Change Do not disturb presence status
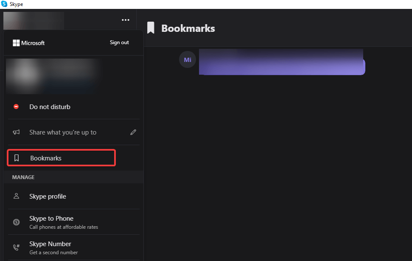 (x=73, y=107)
